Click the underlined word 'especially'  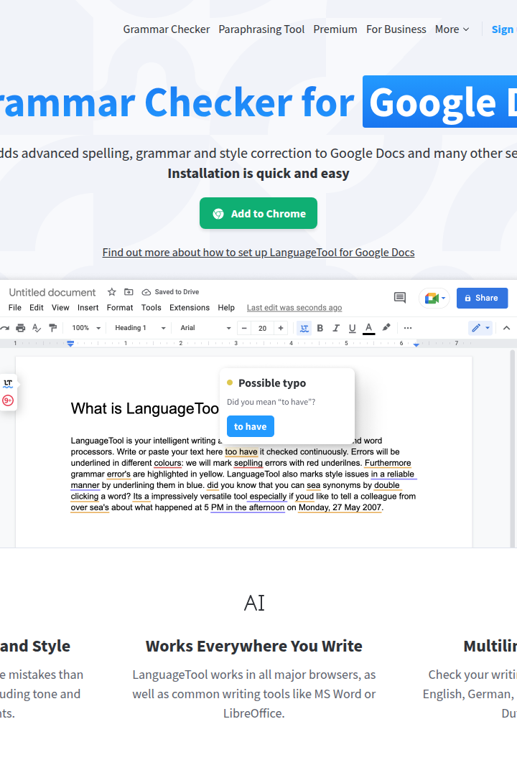[268, 497]
